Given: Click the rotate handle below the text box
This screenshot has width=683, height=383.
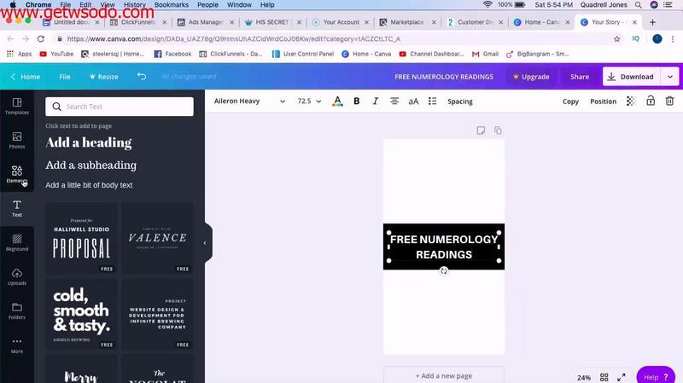Looking at the screenshot, I should tap(443, 271).
